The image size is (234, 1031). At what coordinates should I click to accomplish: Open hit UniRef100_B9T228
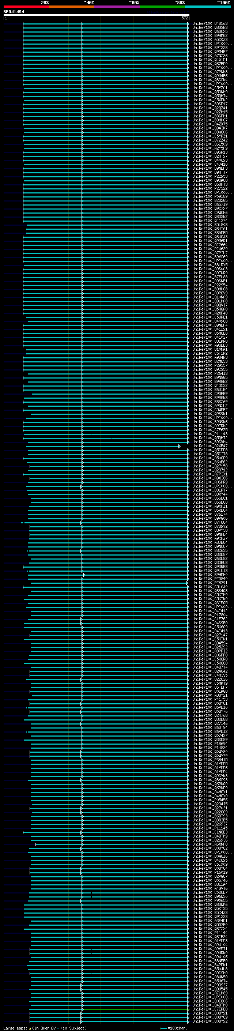tap(210, 48)
